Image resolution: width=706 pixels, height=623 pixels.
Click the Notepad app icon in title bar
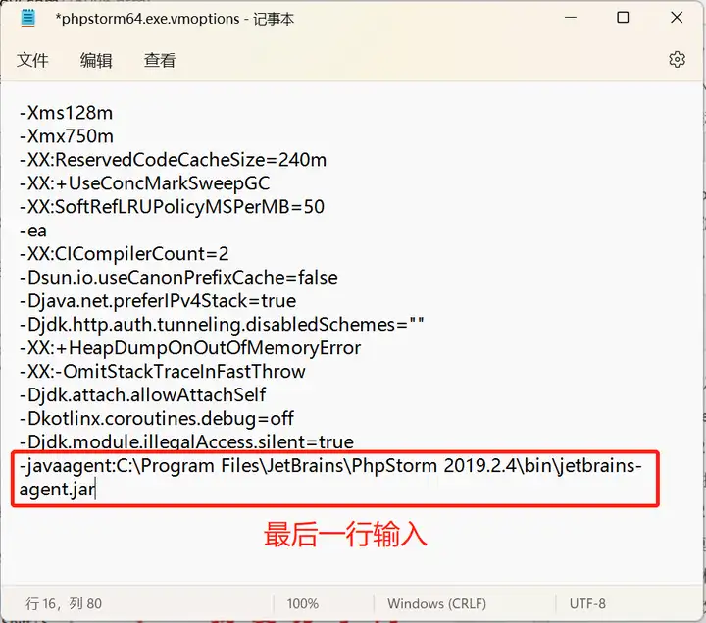click(x=27, y=18)
